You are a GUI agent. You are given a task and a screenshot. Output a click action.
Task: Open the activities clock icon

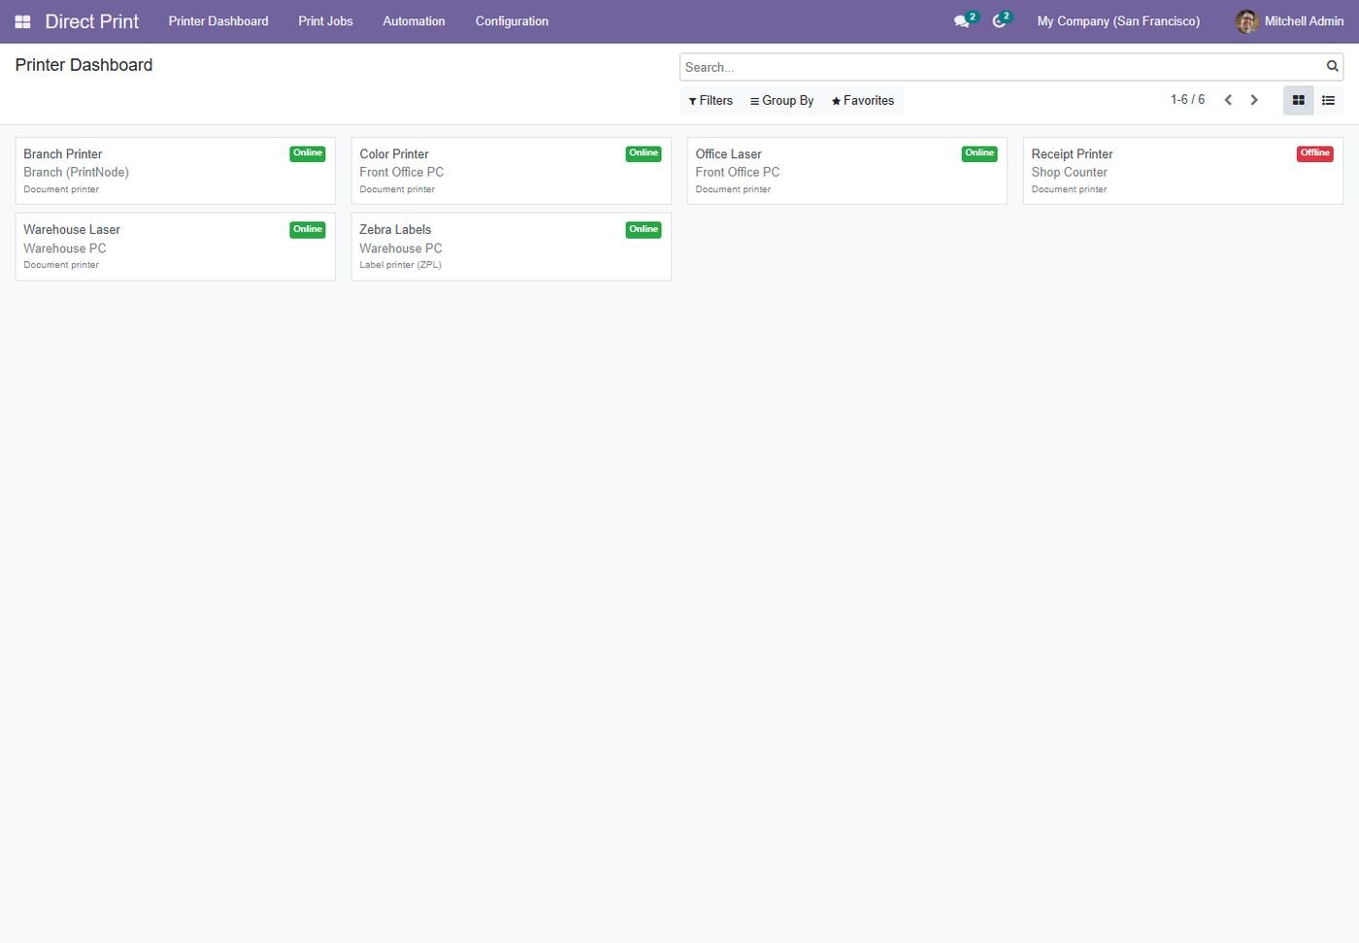(x=999, y=21)
